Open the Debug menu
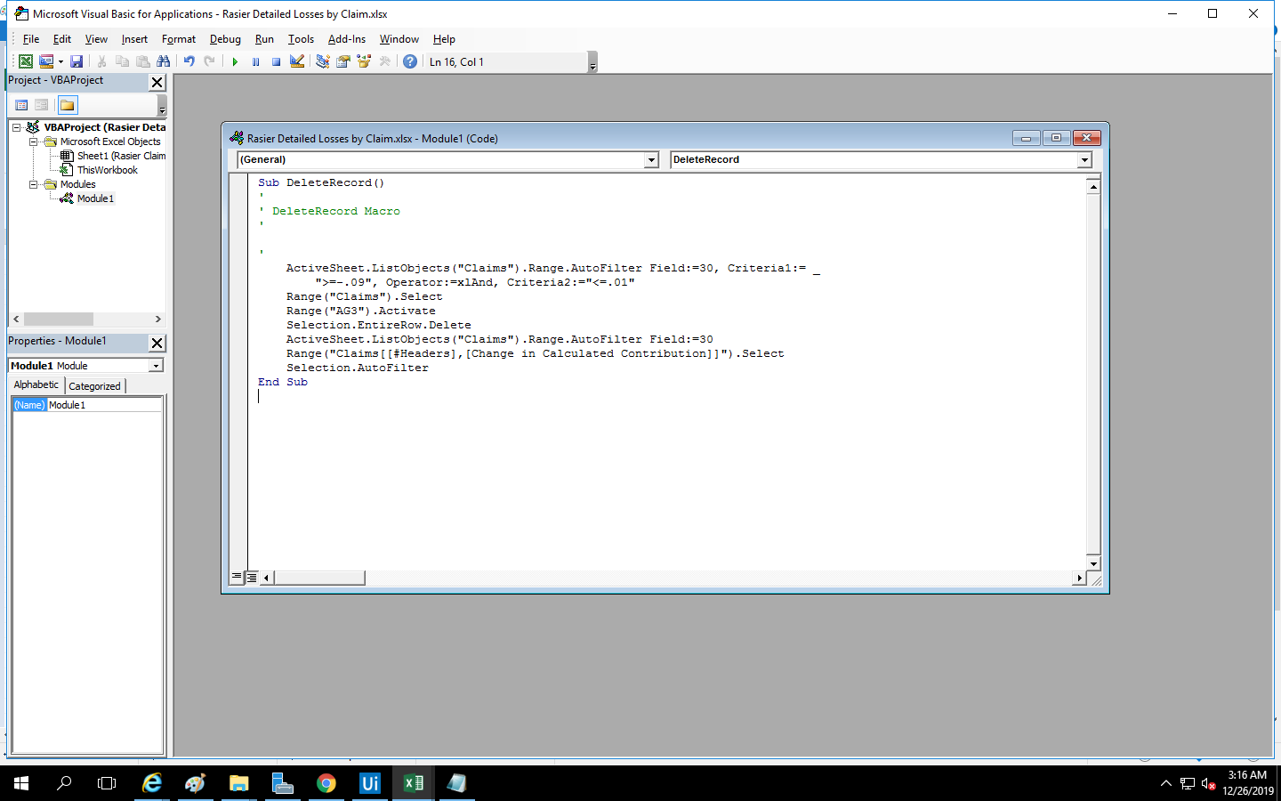 coord(225,39)
